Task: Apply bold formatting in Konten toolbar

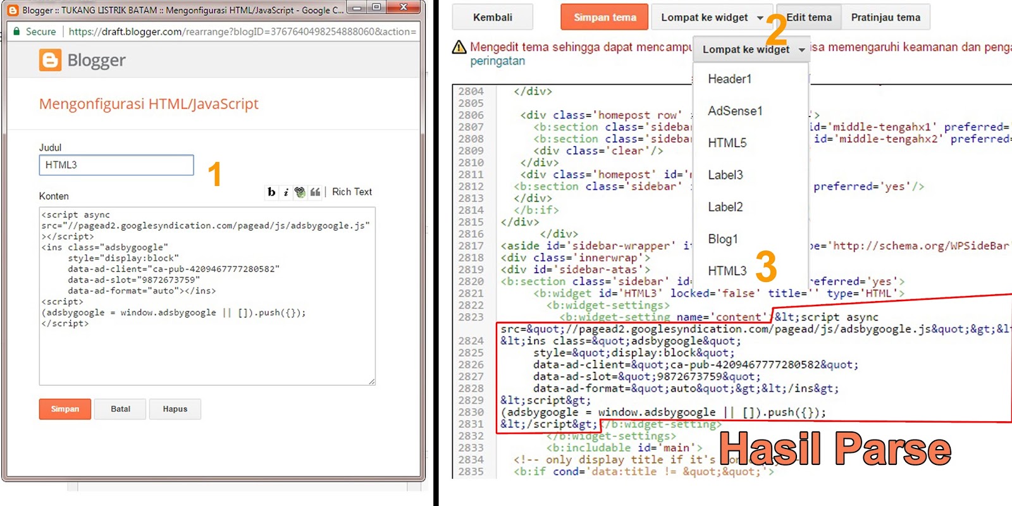Action: coord(271,192)
